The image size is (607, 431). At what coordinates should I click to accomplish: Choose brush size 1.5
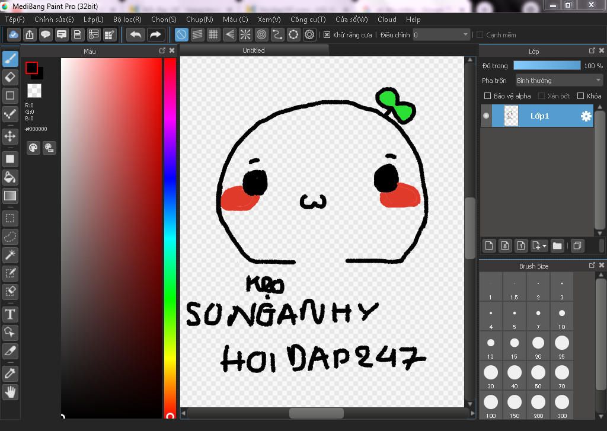515,288
